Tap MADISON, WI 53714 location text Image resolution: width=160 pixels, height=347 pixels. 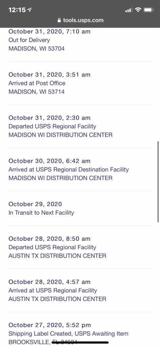click(x=37, y=91)
